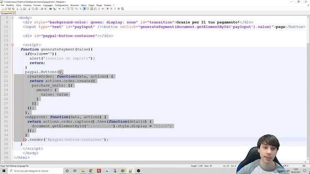The image size is (310, 174).
Task: Click the '</html>' closing tag
Action: point(21,158)
